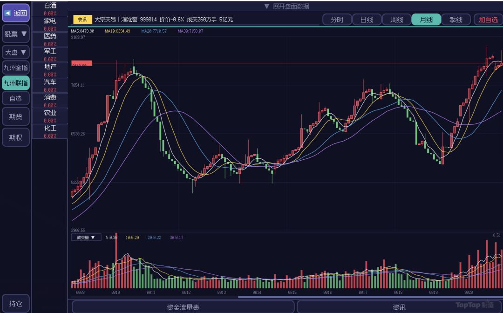The height and width of the screenshot is (313, 503).
Task: Switch to the 季线 quarterly chart tab
Action: 456,20
